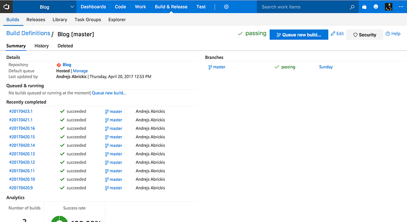
Task: Open build #20170423.1
Action: point(21,111)
